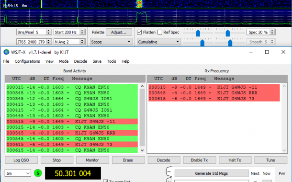Open the Cumulative spectrum dropdown

coord(158,42)
